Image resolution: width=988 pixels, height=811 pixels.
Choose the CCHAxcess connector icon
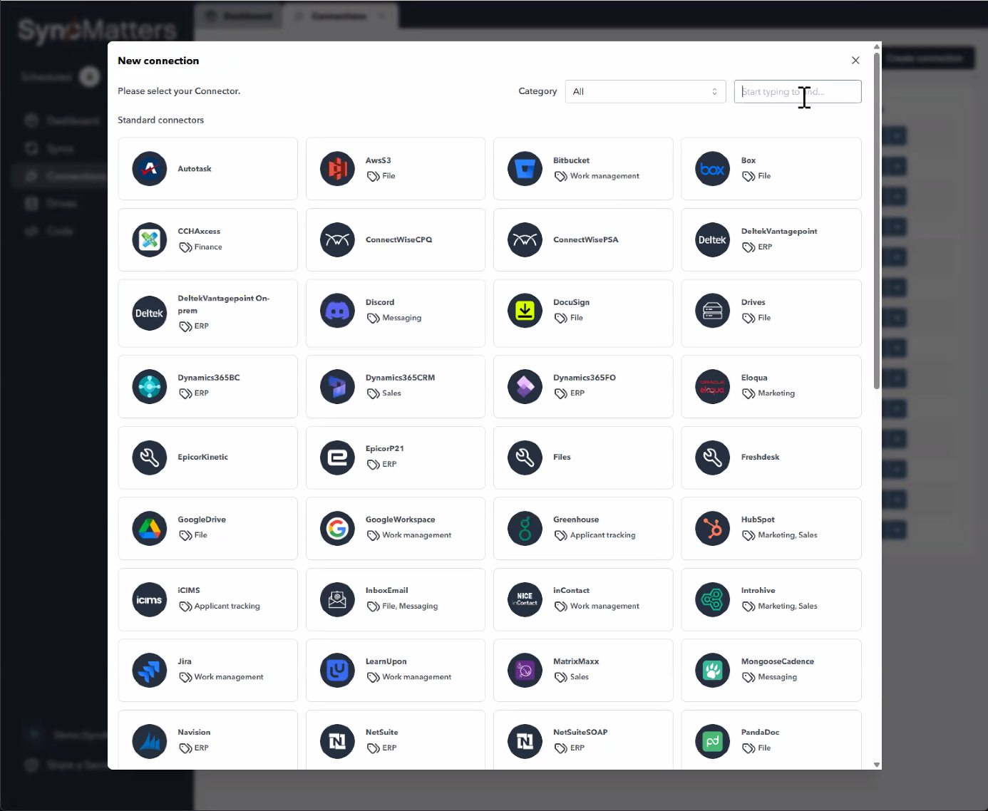(x=150, y=239)
